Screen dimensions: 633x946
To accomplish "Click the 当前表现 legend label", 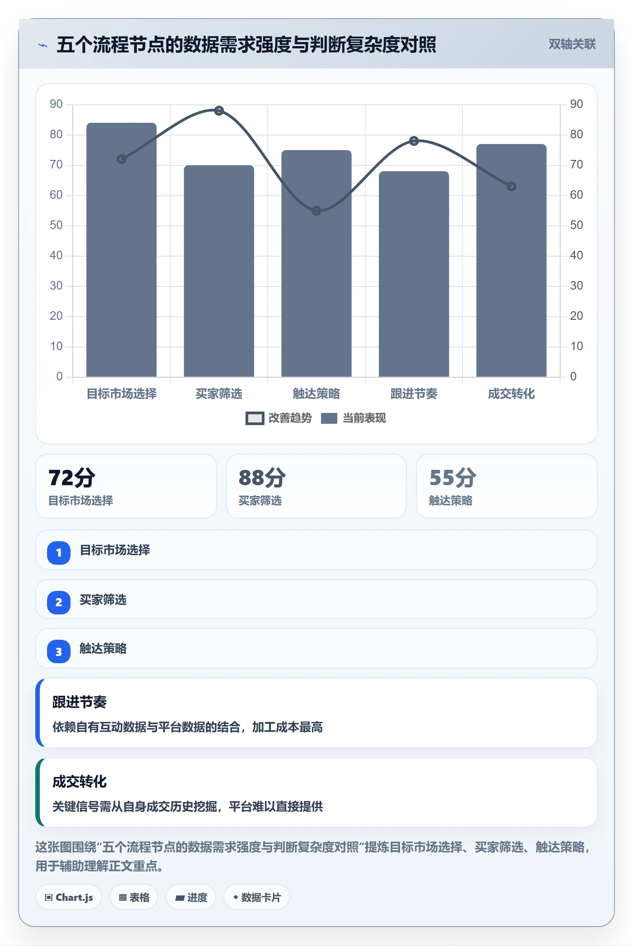I will pyautogui.click(x=364, y=418).
